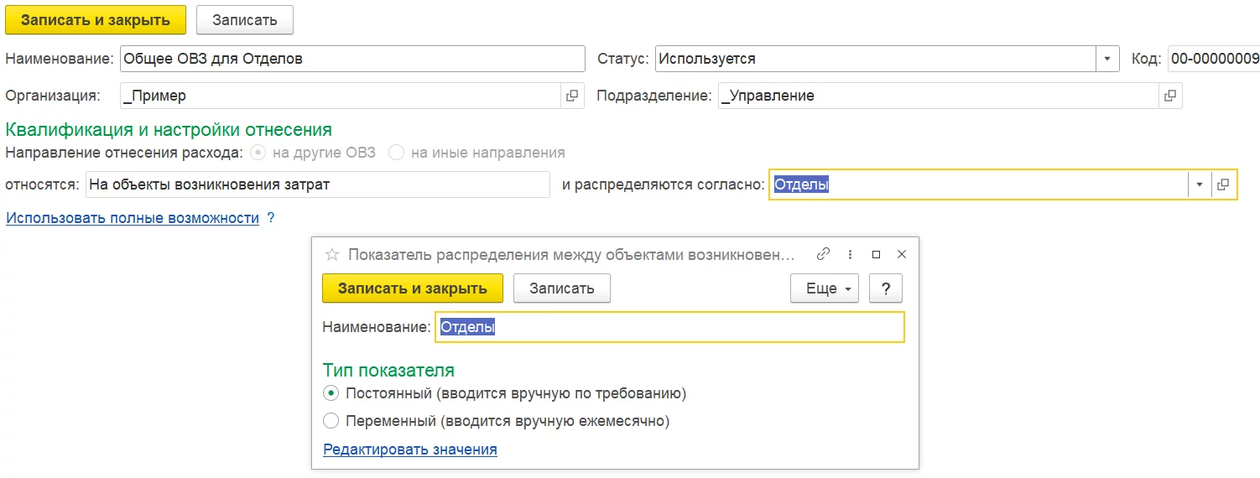The height and width of the screenshot is (478, 1260).
Task: Expand the "распределяются согласно" dropdown arrow
Action: coord(1200,184)
